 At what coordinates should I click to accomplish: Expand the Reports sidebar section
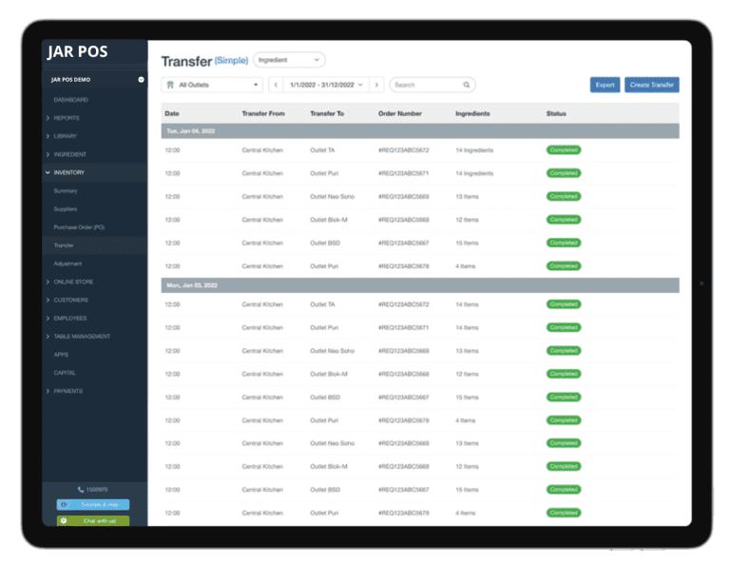click(x=67, y=118)
